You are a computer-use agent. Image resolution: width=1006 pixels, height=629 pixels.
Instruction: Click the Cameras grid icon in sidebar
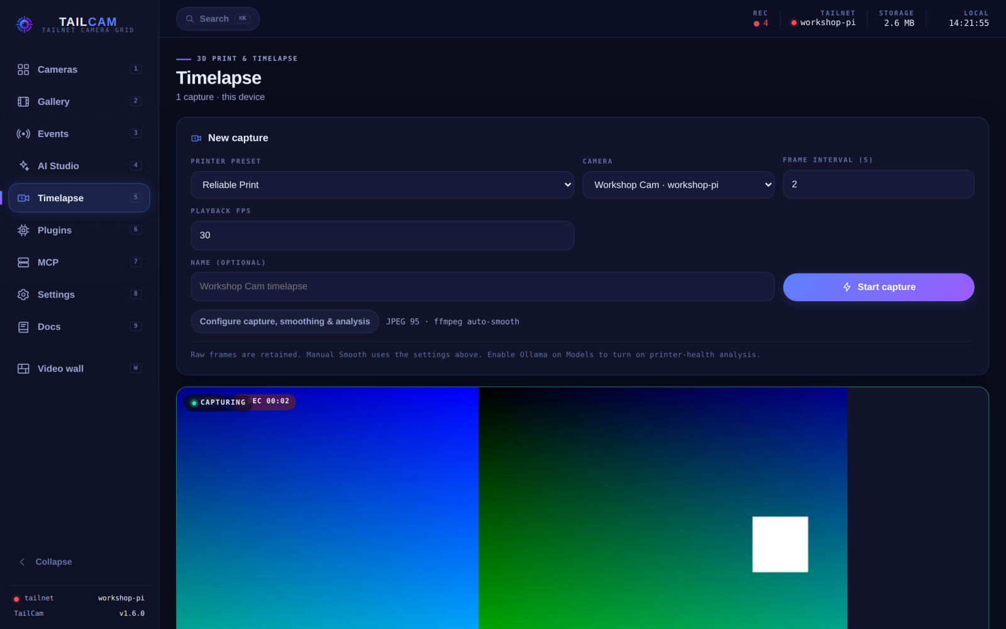click(x=23, y=69)
